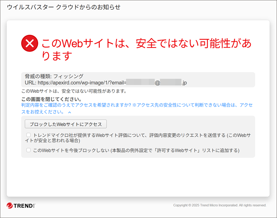Viewport: 277px width, 218px height.
Task: Click the Trend Micro logo
Action: 21,206
